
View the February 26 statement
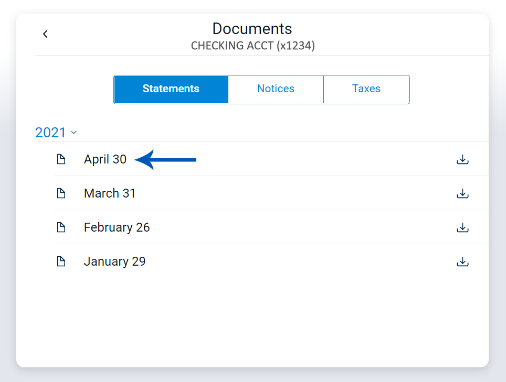(117, 227)
